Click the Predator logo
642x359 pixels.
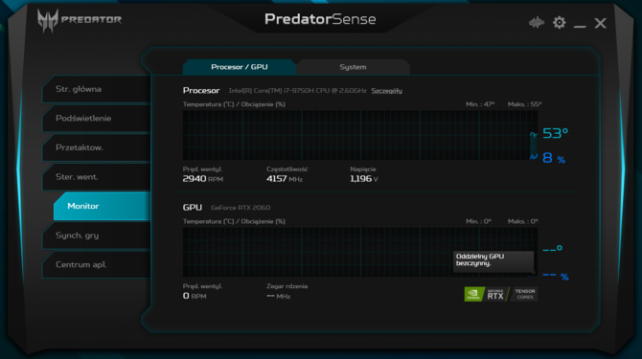click(80, 20)
